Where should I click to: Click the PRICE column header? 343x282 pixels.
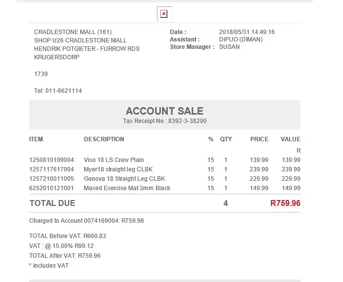(x=259, y=139)
